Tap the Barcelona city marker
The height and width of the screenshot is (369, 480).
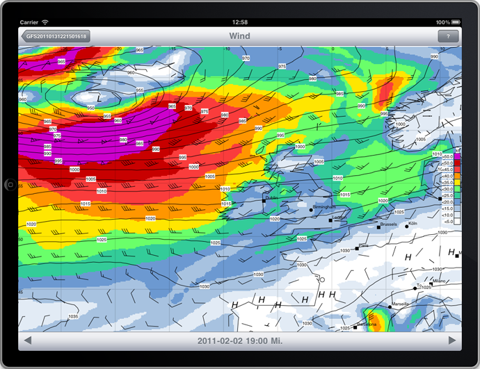pos(355,327)
